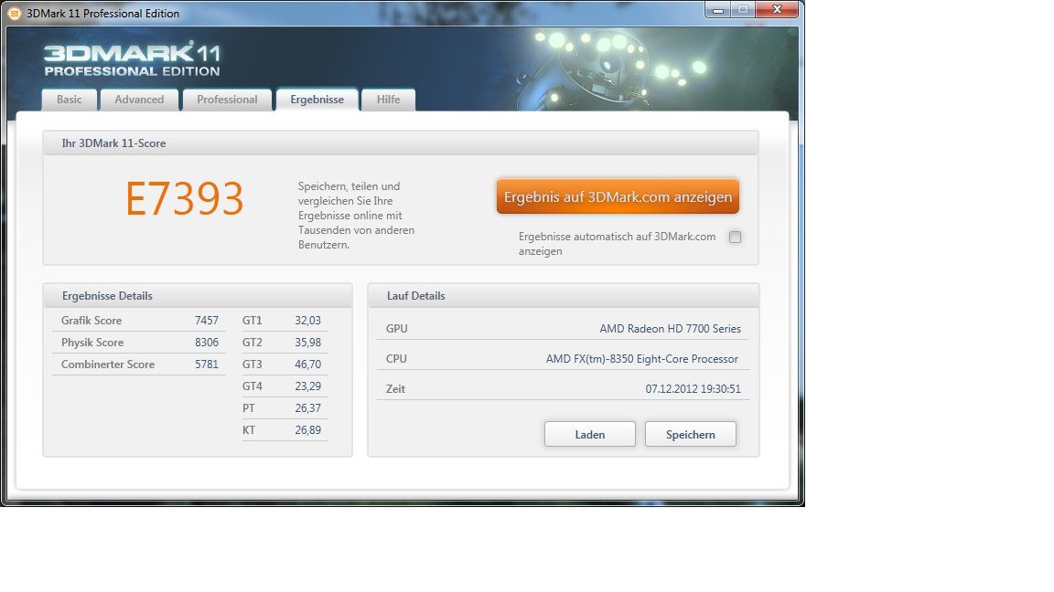
Task: Click the Ergebnisse Details panel header
Action: pyautogui.click(x=198, y=296)
